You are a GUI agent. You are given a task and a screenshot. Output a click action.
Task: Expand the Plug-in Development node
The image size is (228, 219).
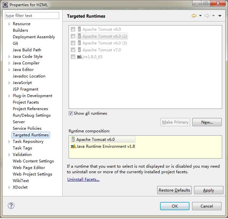click(9, 96)
